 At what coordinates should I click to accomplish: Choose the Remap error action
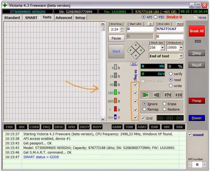(x=144, y=109)
